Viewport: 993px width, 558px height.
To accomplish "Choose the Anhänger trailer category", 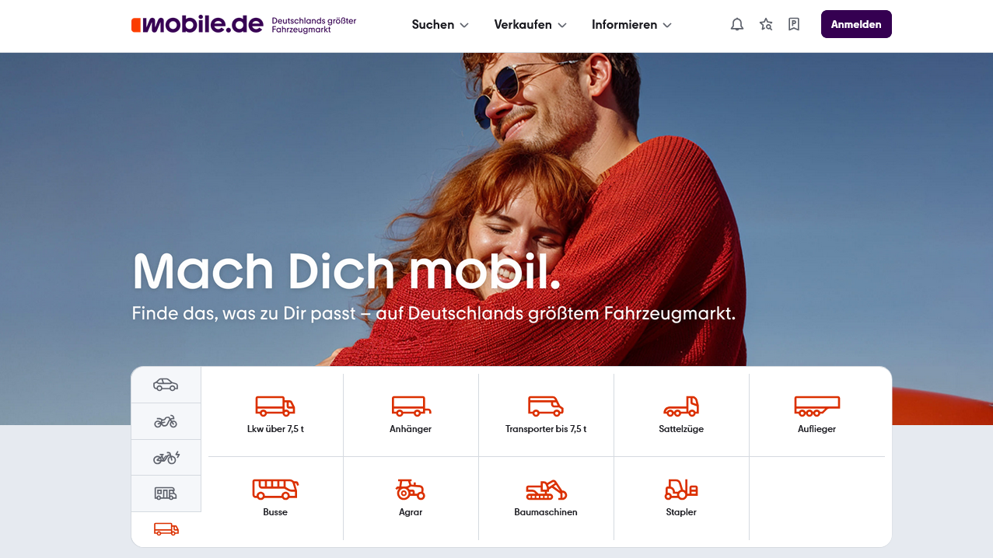I will pos(411,415).
